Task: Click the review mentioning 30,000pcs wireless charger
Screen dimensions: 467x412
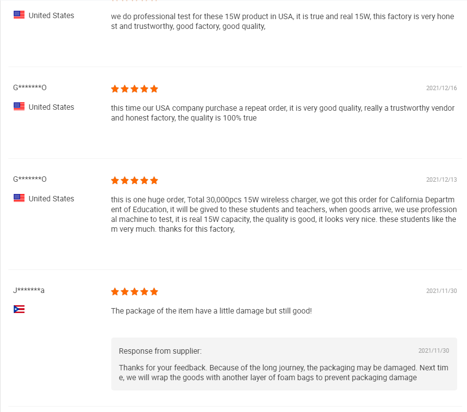Action: (x=283, y=214)
